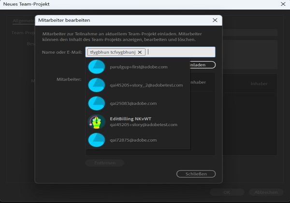Click the Einladen invite button
Screen dimensions: 290x203
click(203, 65)
